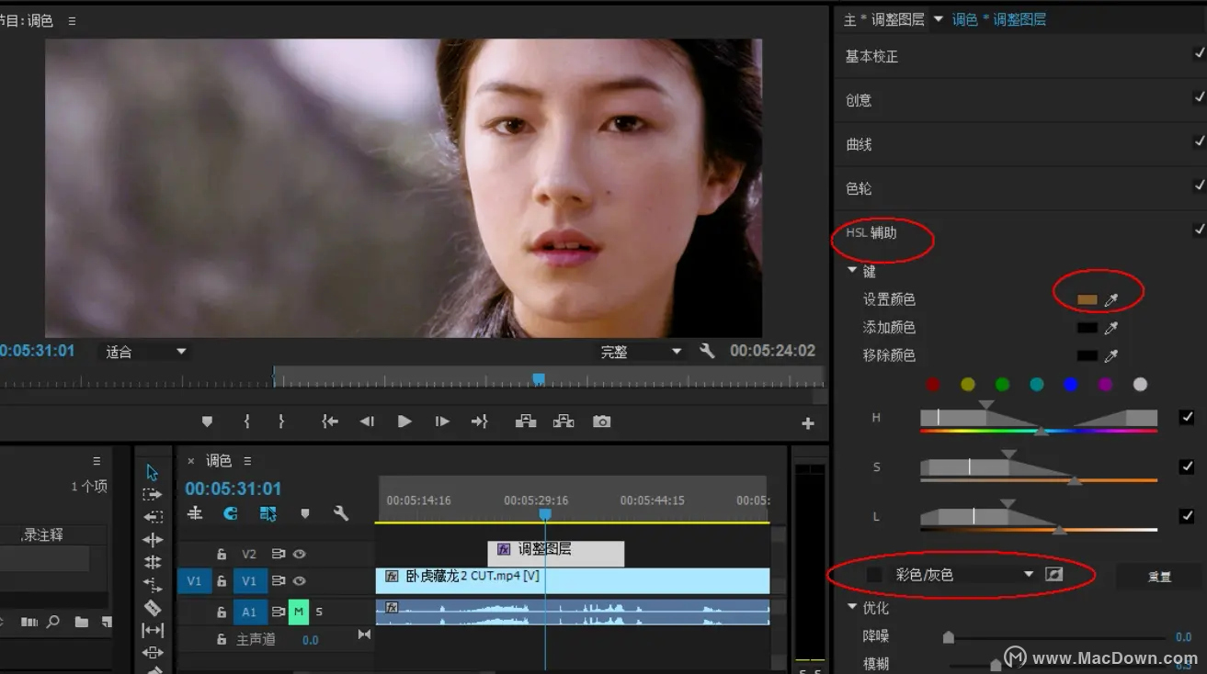Pick 移除颜色 with its eyedropper

[x=1111, y=355]
